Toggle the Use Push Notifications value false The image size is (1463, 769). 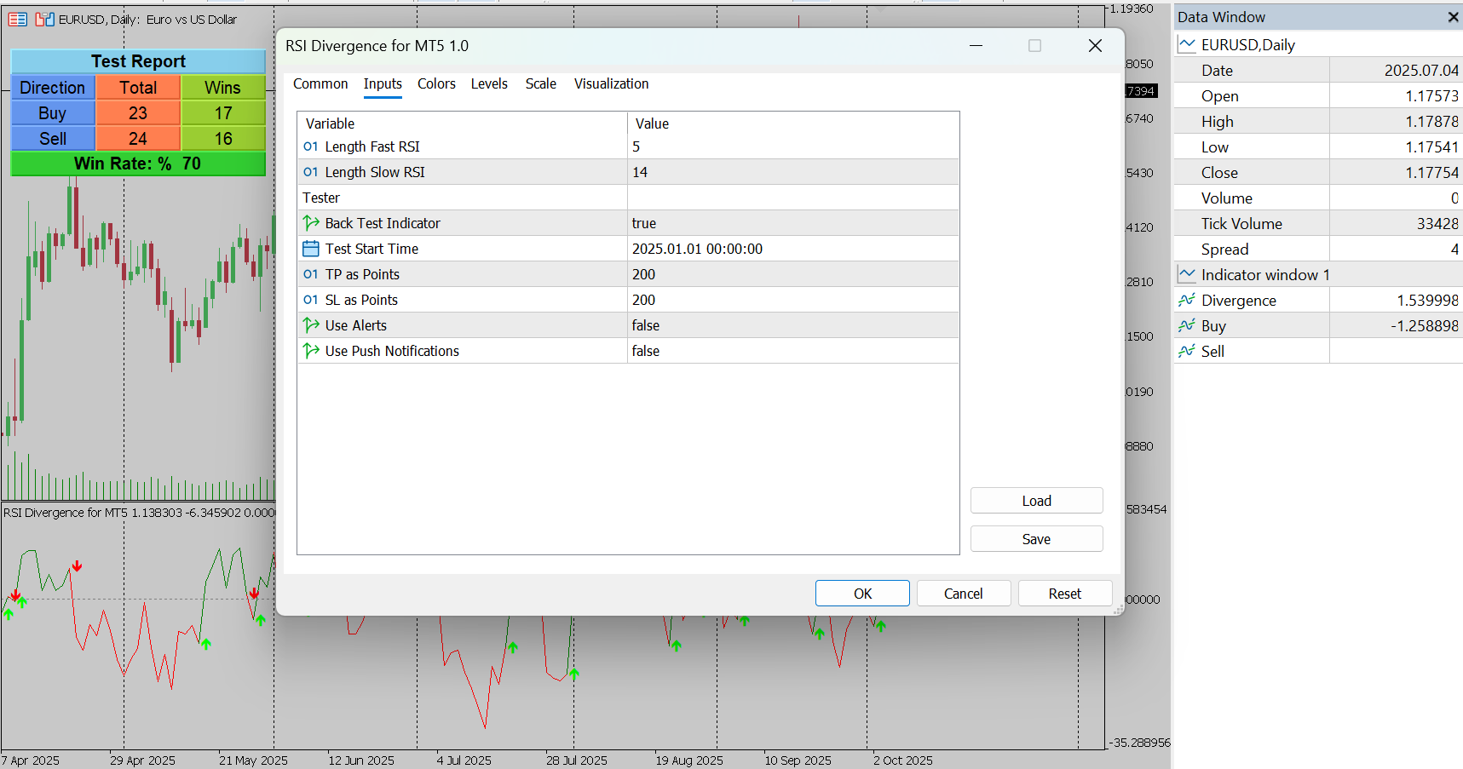793,351
